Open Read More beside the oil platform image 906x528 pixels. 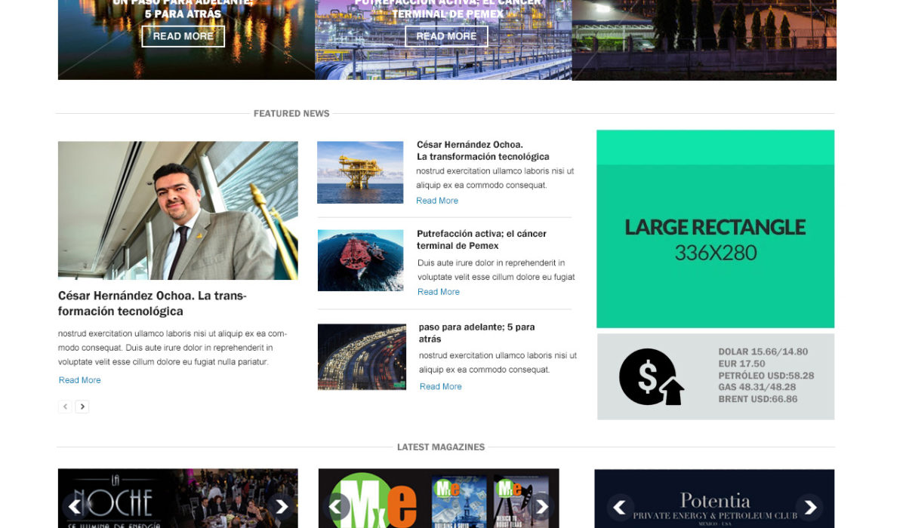pyautogui.click(x=437, y=201)
